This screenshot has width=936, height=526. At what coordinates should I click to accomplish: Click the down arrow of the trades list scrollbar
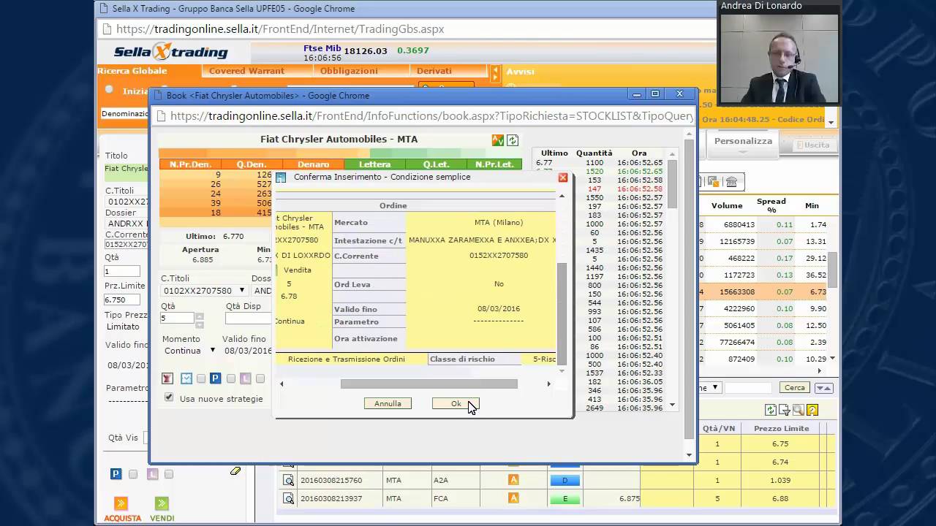(672, 405)
